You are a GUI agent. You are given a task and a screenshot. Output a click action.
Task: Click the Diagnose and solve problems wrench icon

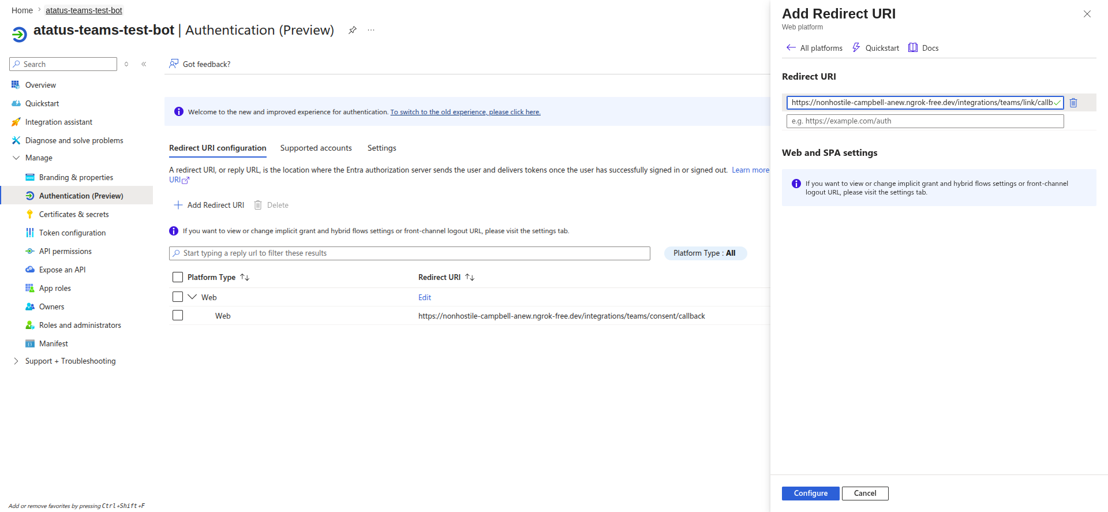coord(16,140)
